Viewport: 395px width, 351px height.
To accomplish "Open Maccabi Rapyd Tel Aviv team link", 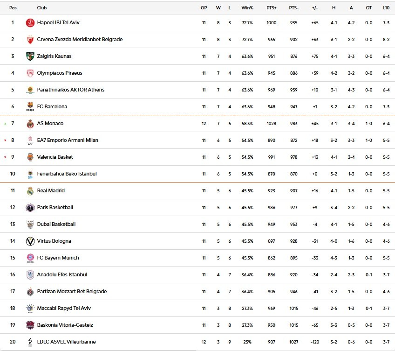I will point(64,309).
